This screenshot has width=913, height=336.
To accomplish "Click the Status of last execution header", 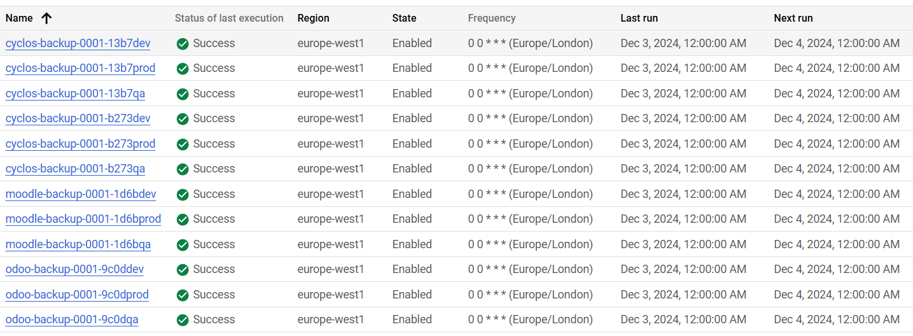I will tap(229, 18).
